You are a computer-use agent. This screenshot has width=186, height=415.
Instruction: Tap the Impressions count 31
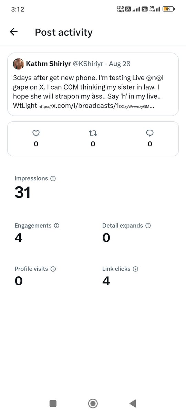click(x=23, y=192)
